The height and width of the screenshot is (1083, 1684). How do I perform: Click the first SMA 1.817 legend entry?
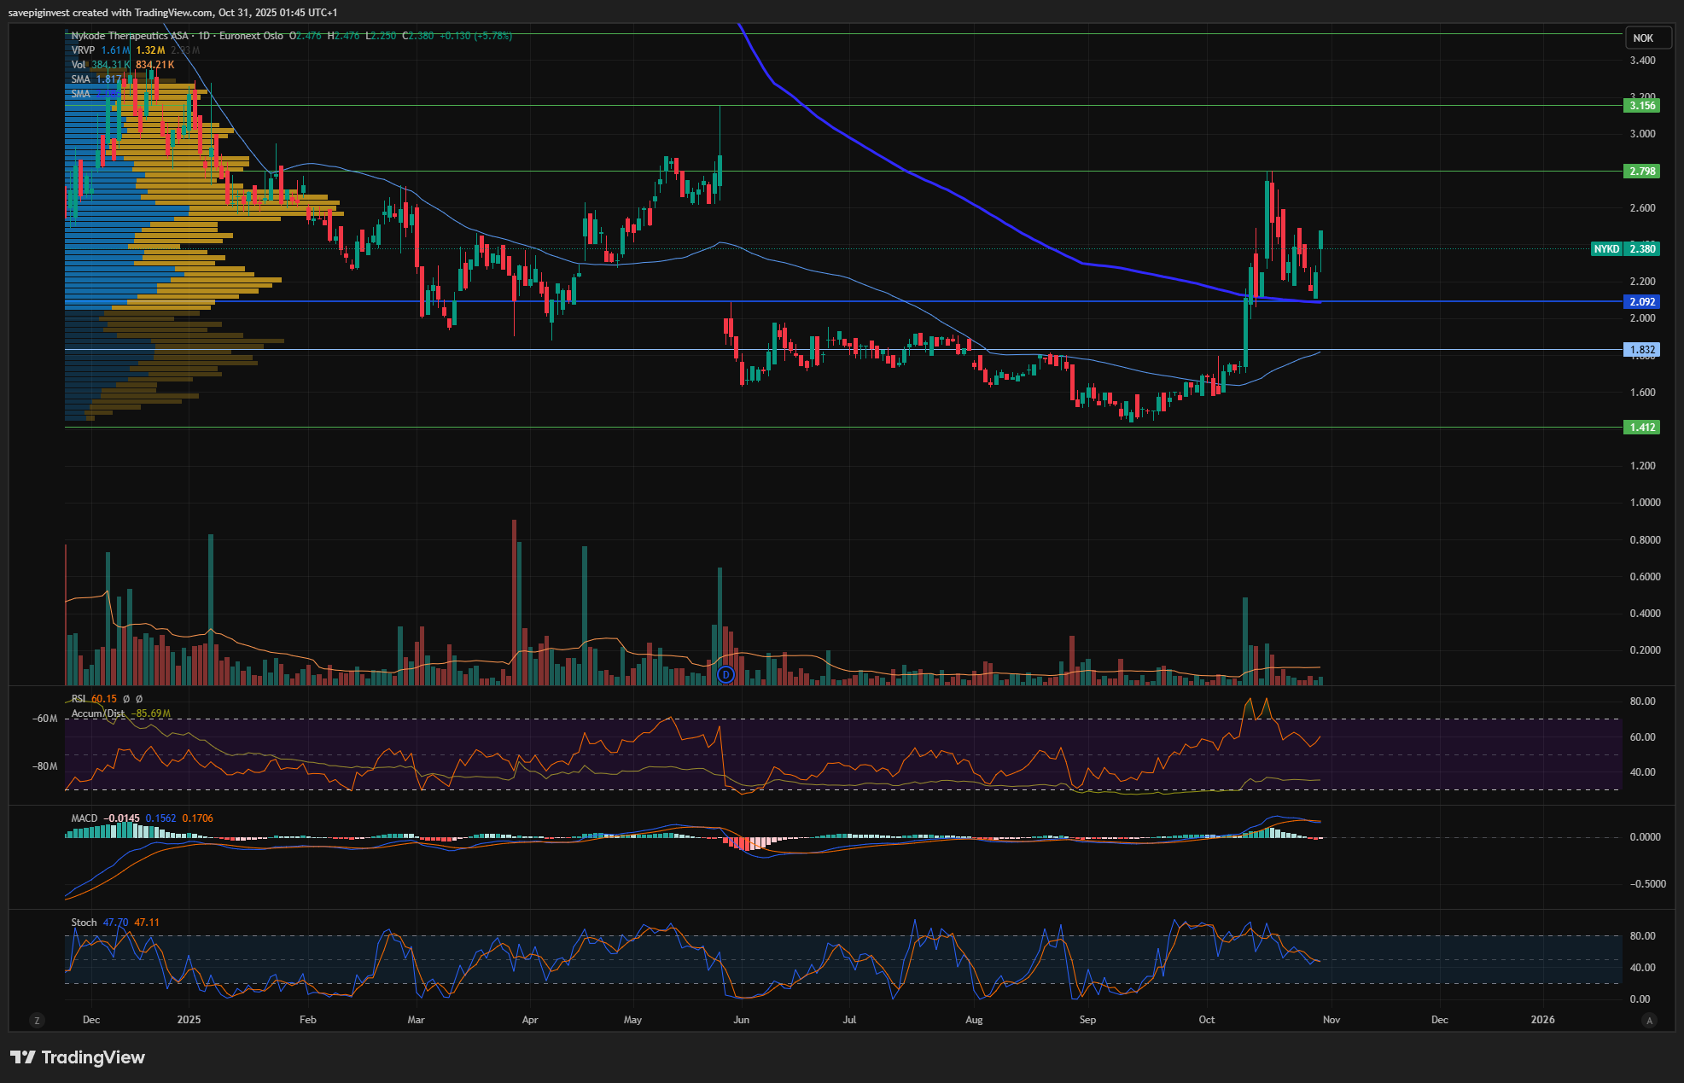[x=81, y=79]
